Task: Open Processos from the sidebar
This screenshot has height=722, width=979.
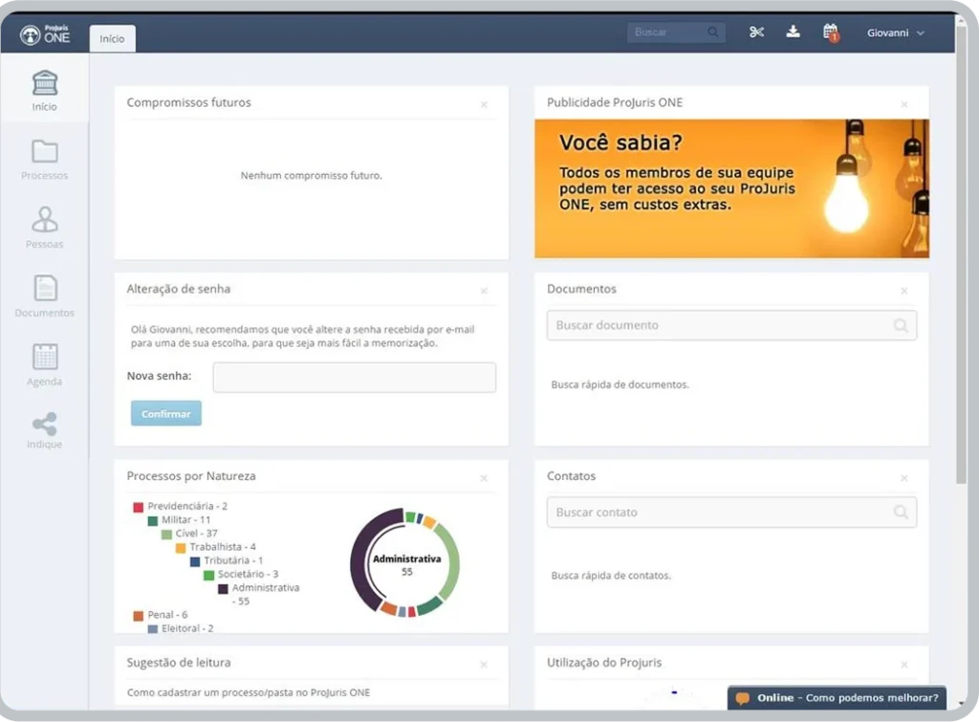Action: (44, 160)
